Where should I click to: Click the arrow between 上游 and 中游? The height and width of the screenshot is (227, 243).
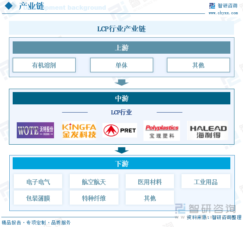click(x=121, y=83)
